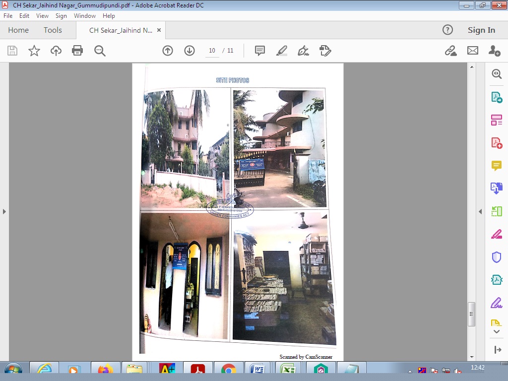Open the Find text magnifier in the toolbar

pos(100,51)
